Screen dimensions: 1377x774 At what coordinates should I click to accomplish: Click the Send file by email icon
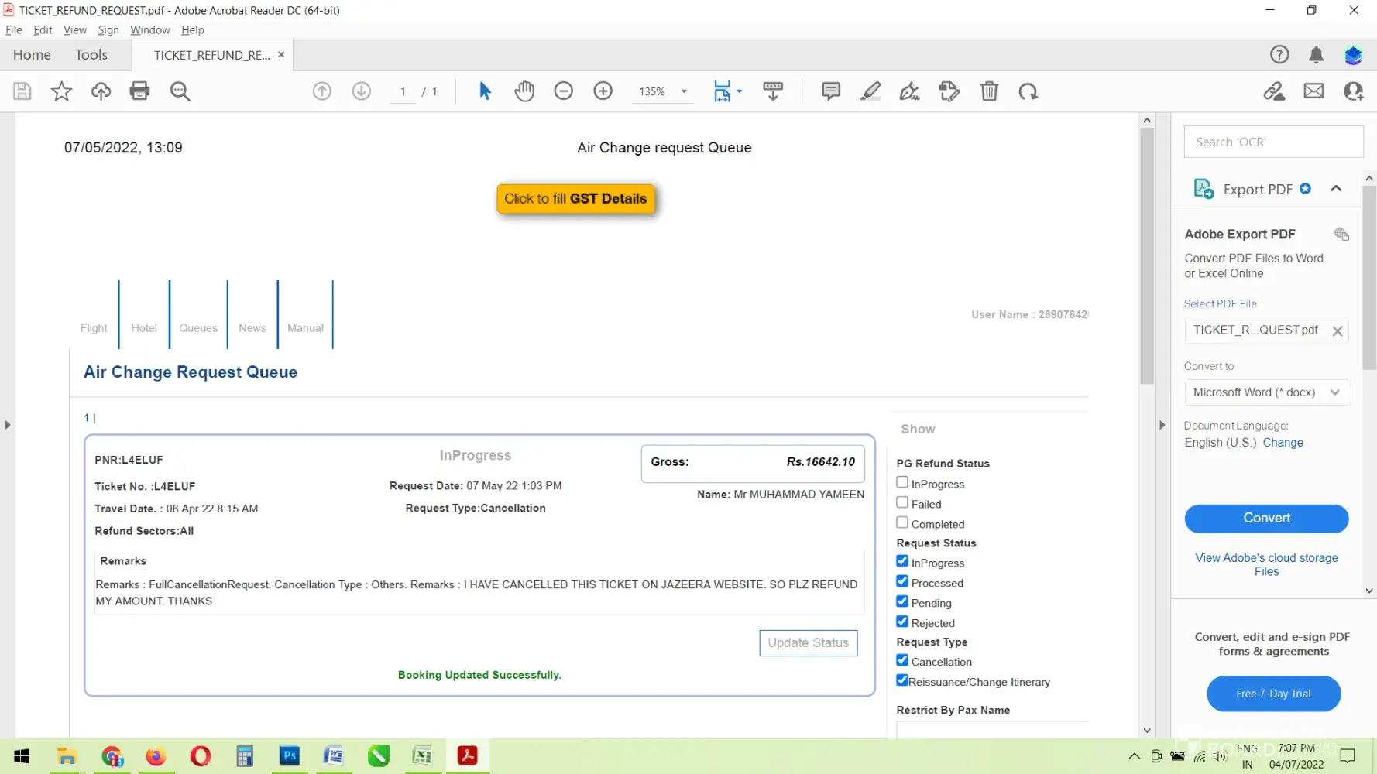[x=1313, y=91]
